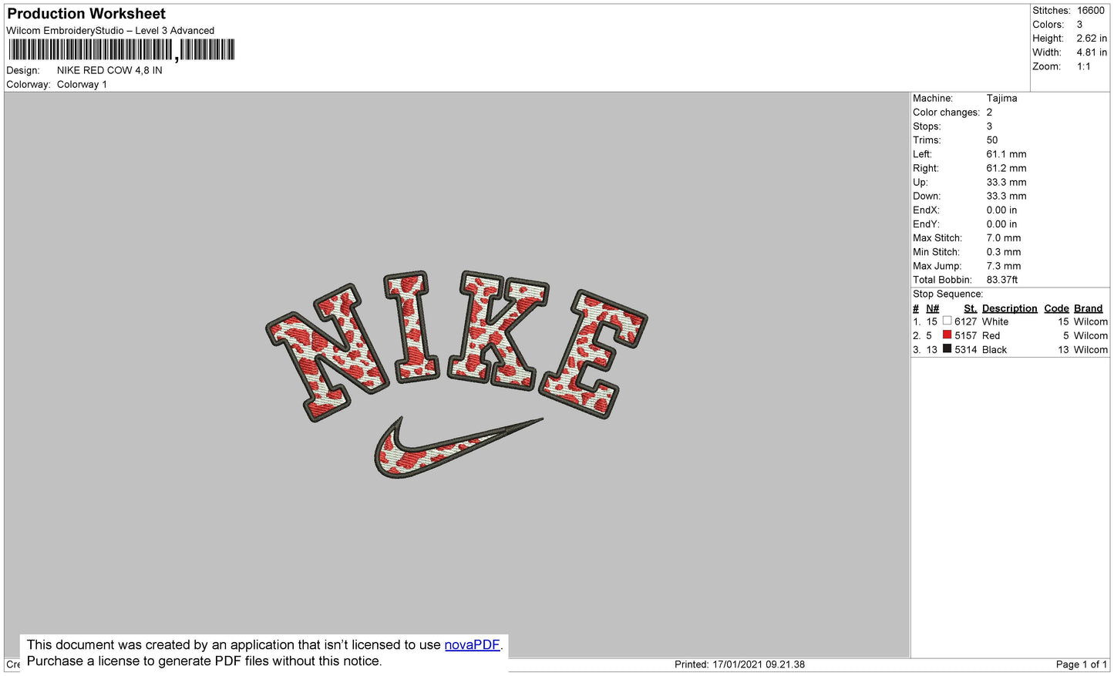Screen dimensions: 1114x676
Task: Click the Total Bobbin value '83.37ft'
Action: (1002, 280)
